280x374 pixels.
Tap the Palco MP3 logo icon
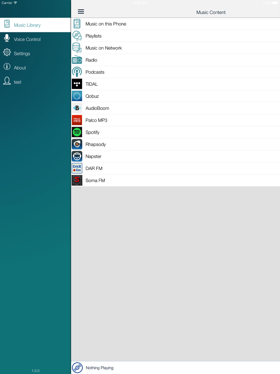(77, 120)
